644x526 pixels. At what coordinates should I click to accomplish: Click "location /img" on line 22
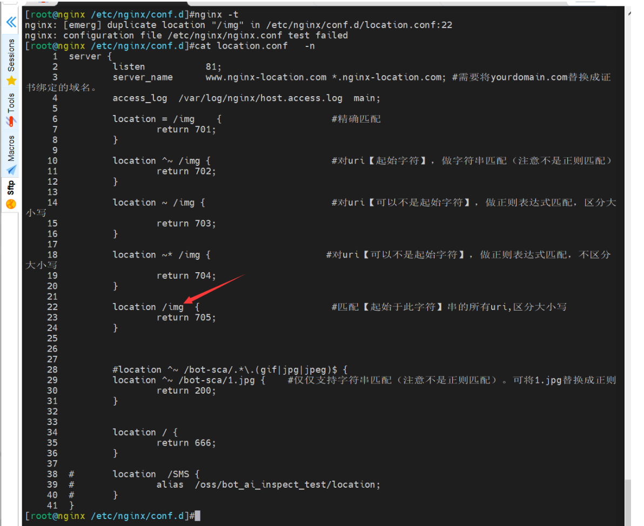pyautogui.click(x=148, y=307)
